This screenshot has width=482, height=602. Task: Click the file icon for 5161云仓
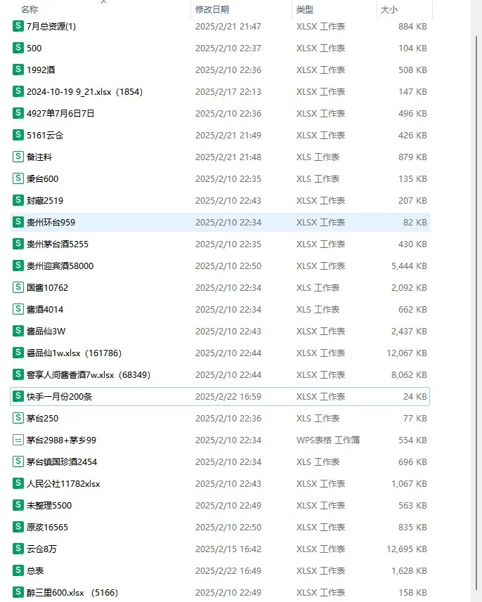(18, 135)
